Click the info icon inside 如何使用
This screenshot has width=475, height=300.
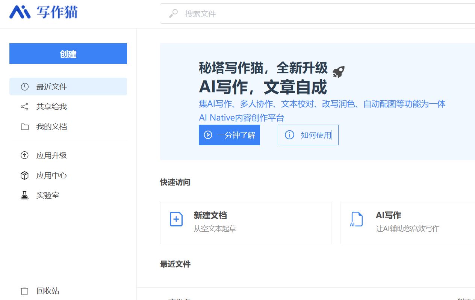[290, 135]
